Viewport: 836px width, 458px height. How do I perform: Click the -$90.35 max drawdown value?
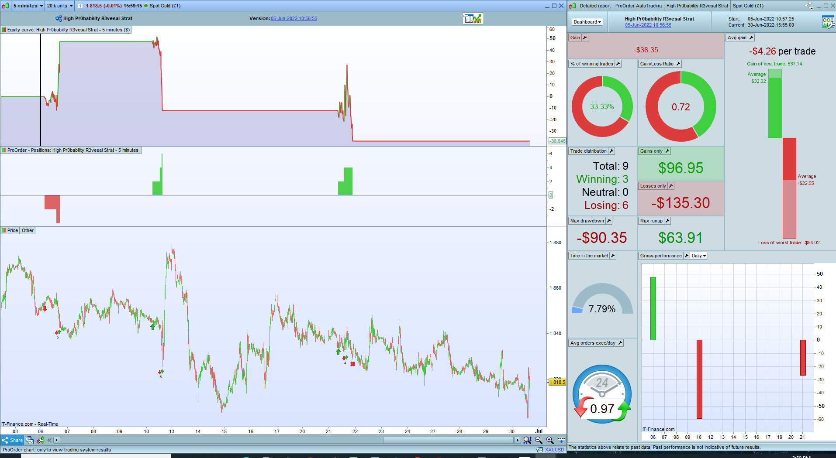(x=602, y=238)
